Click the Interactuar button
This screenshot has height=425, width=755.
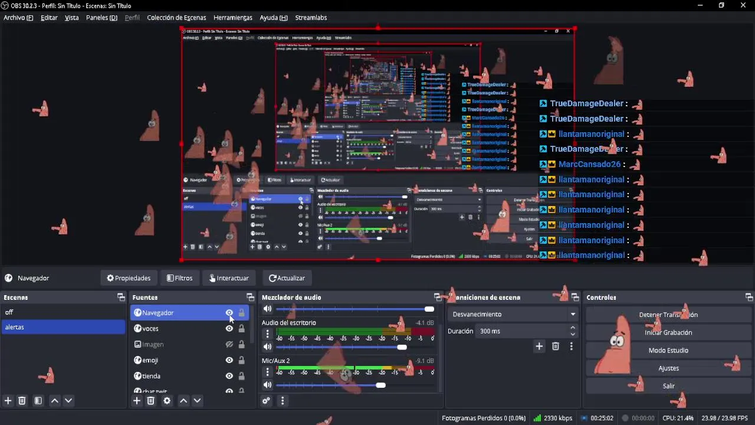tap(229, 278)
